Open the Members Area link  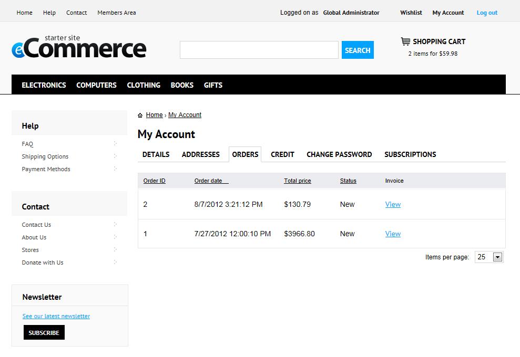pyautogui.click(x=117, y=13)
